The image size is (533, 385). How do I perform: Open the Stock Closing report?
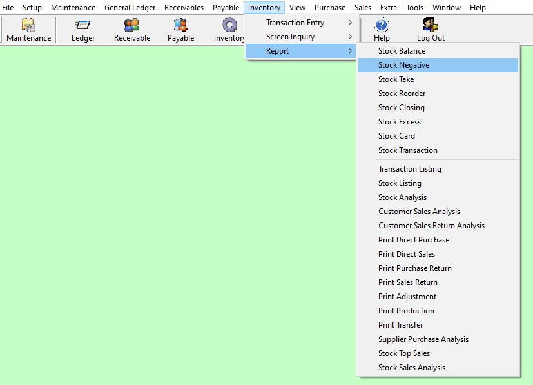438,108
